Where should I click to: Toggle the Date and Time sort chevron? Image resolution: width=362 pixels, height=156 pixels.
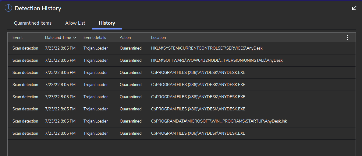(x=75, y=38)
